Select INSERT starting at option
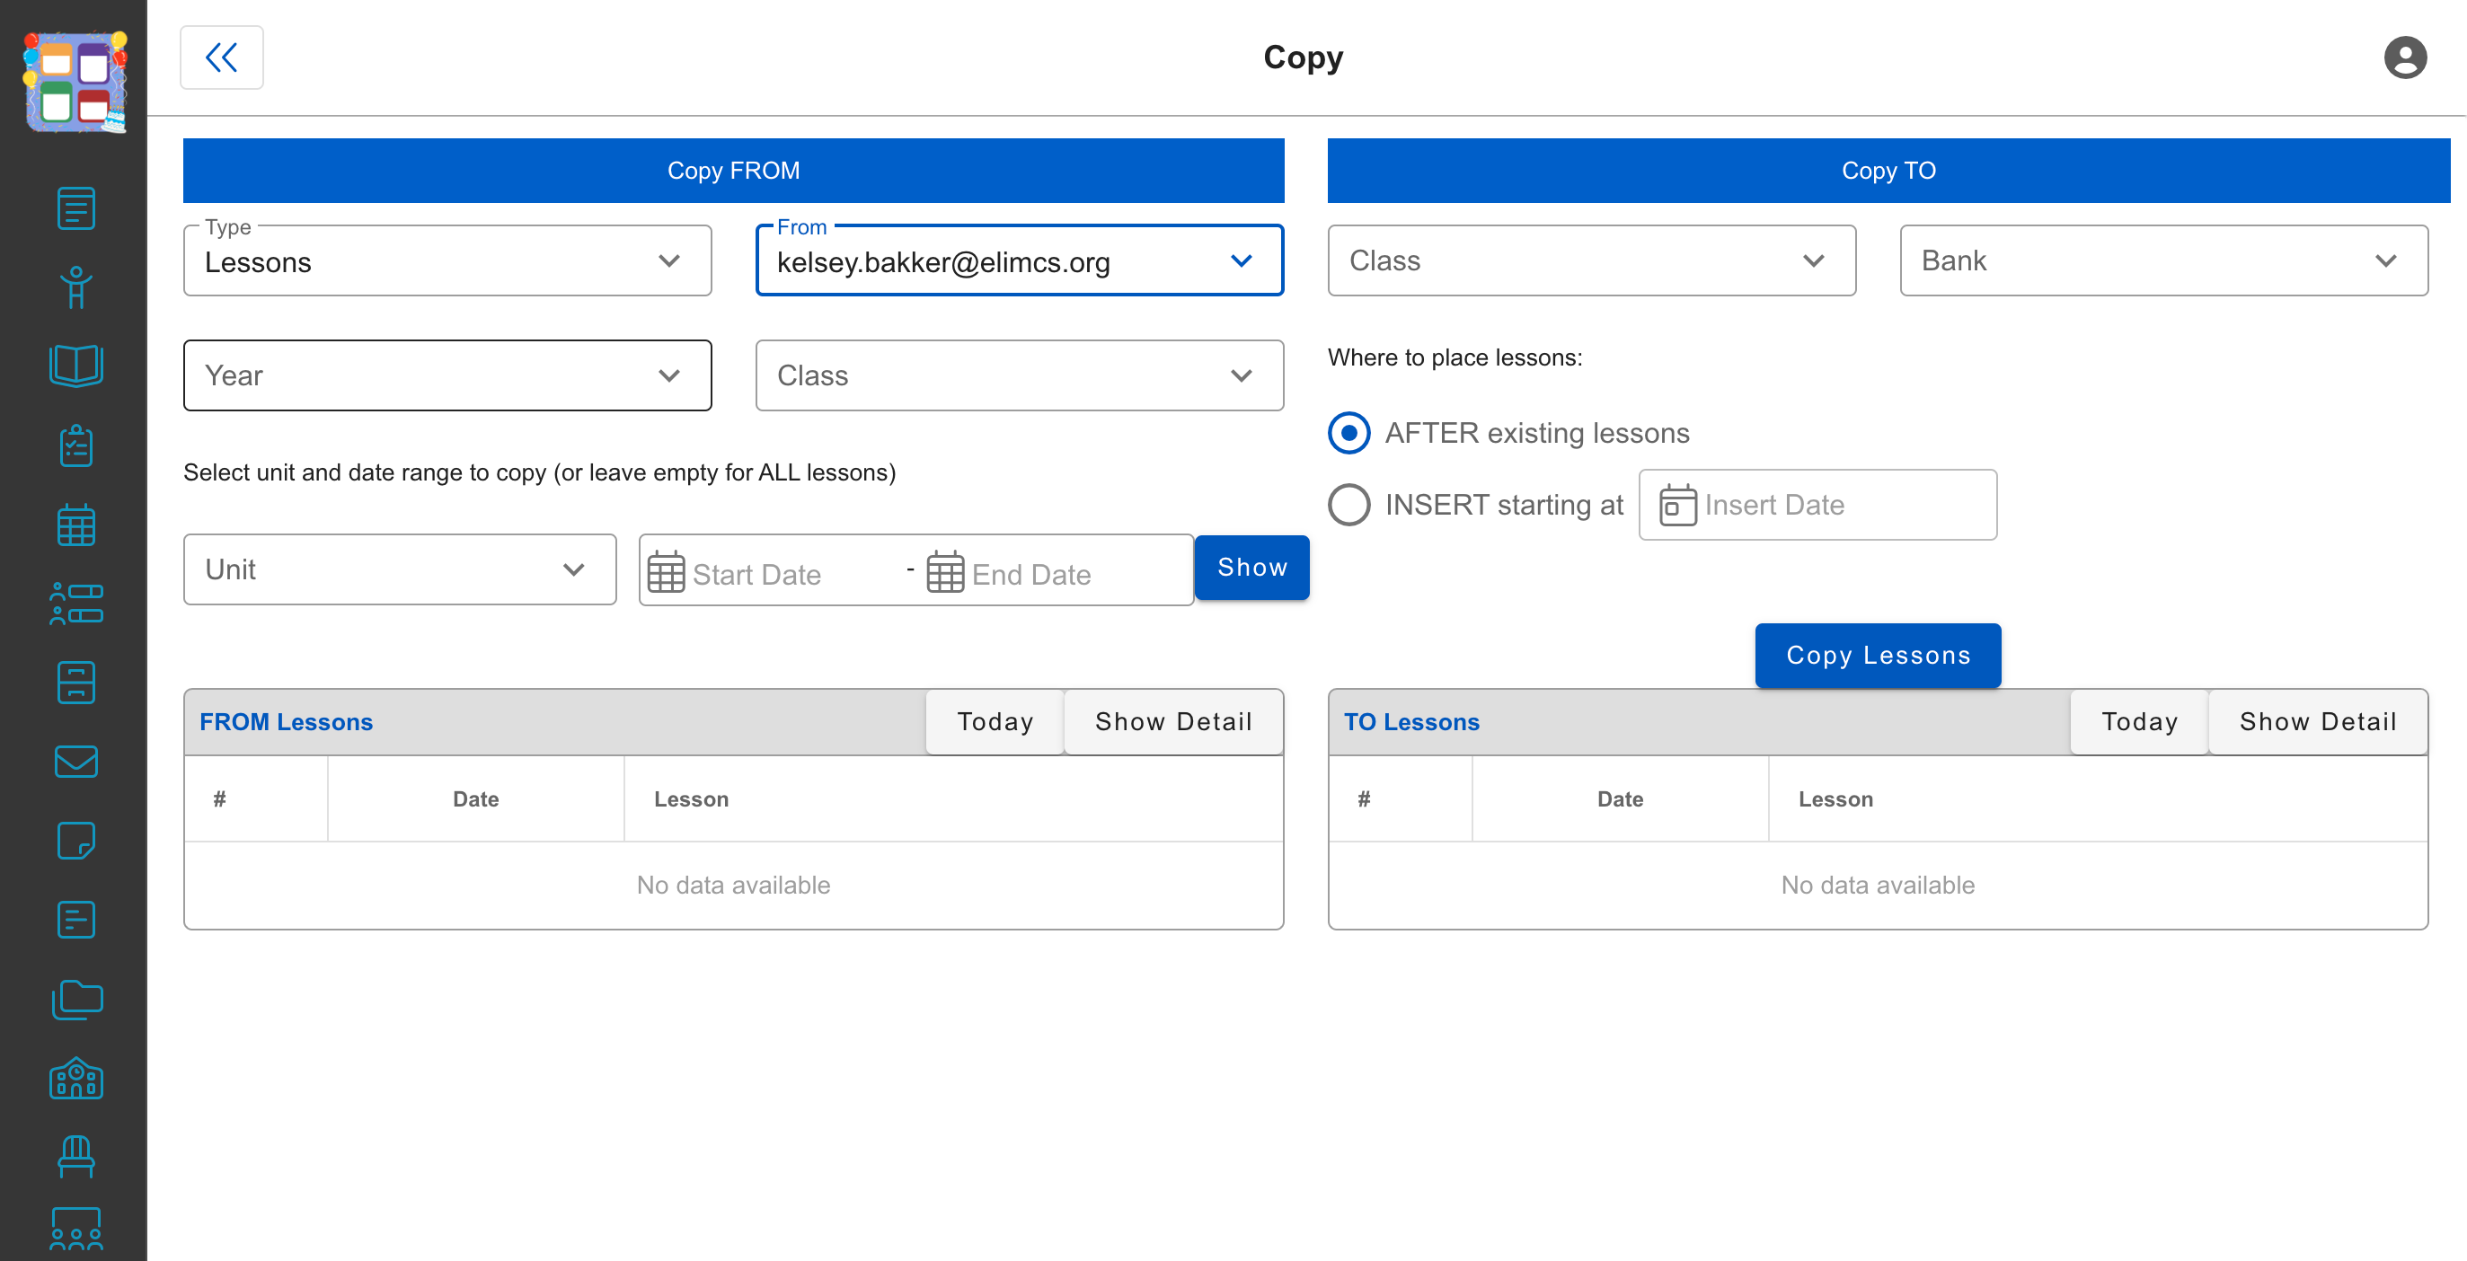 pos(1348,505)
